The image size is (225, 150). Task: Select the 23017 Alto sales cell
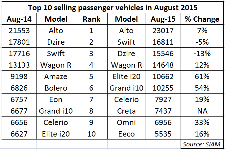162,31
